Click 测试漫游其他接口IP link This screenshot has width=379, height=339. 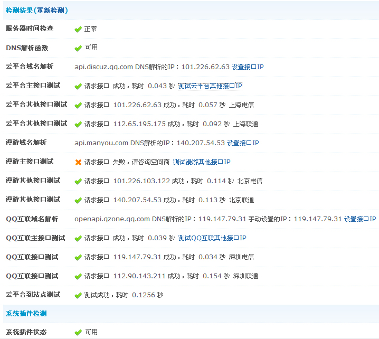(x=202, y=162)
